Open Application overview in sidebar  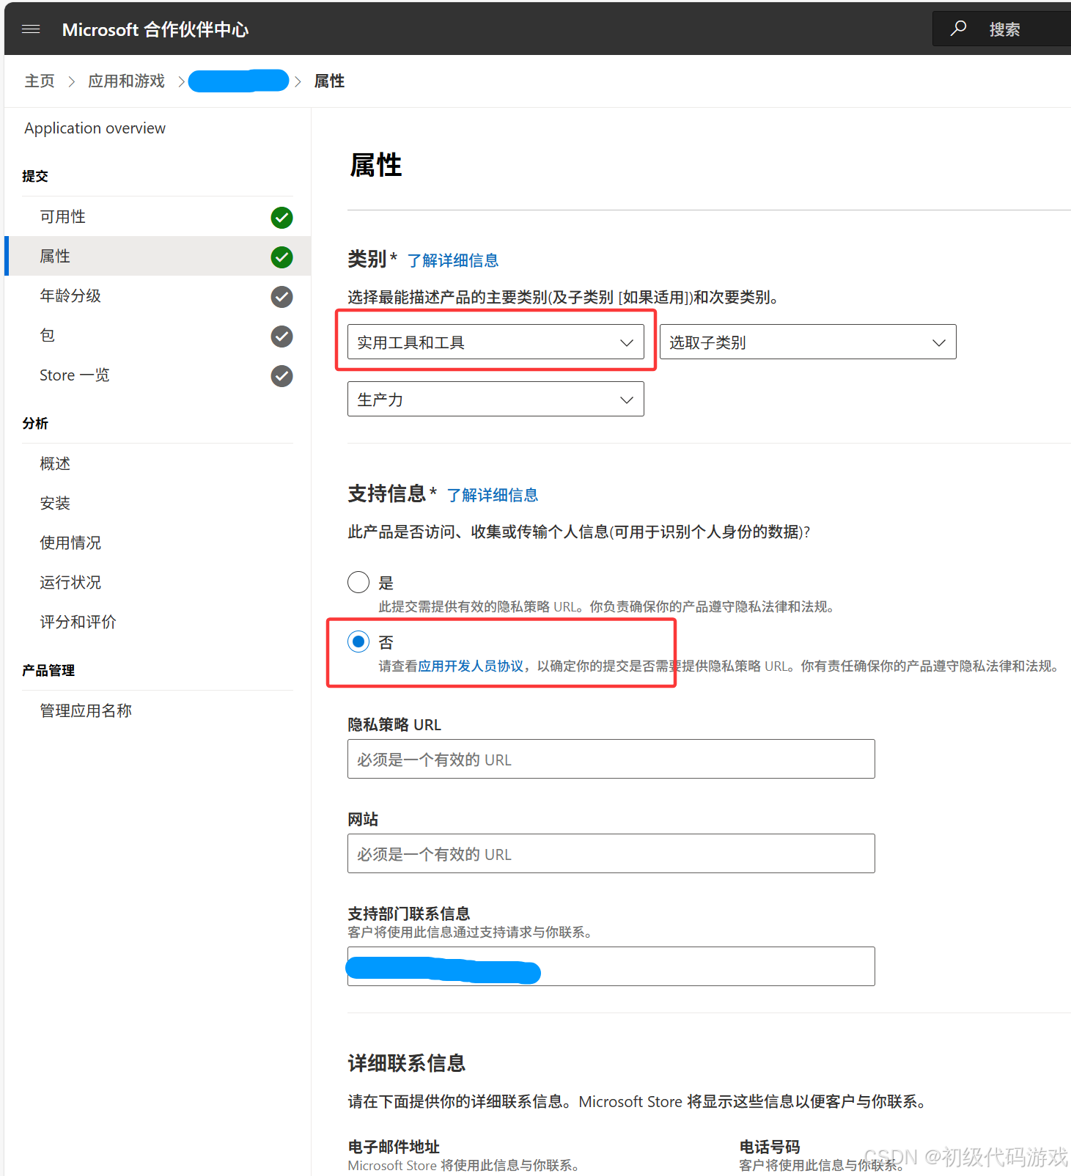click(x=95, y=128)
